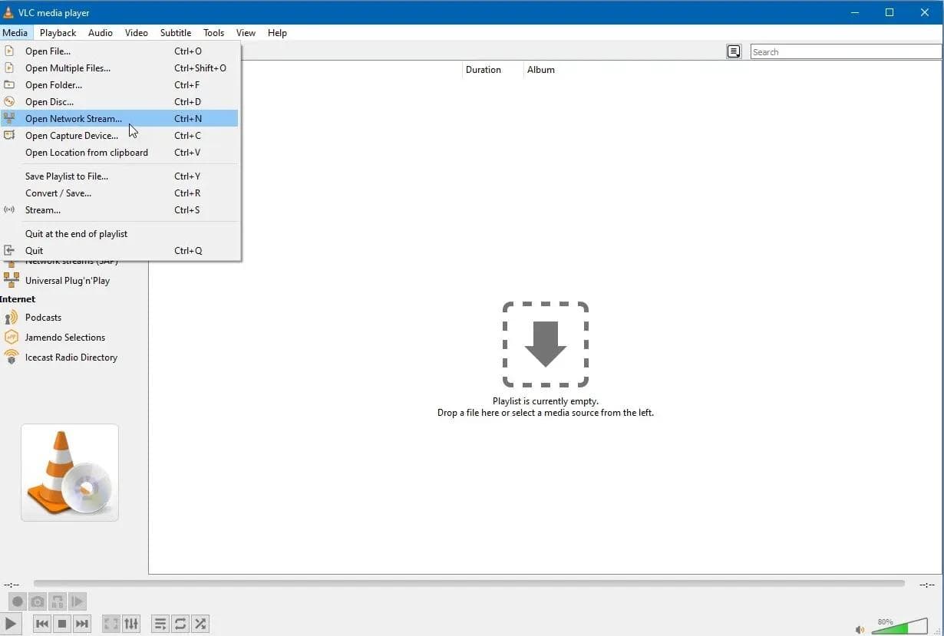Toggle loop repeat mode

coord(180,624)
